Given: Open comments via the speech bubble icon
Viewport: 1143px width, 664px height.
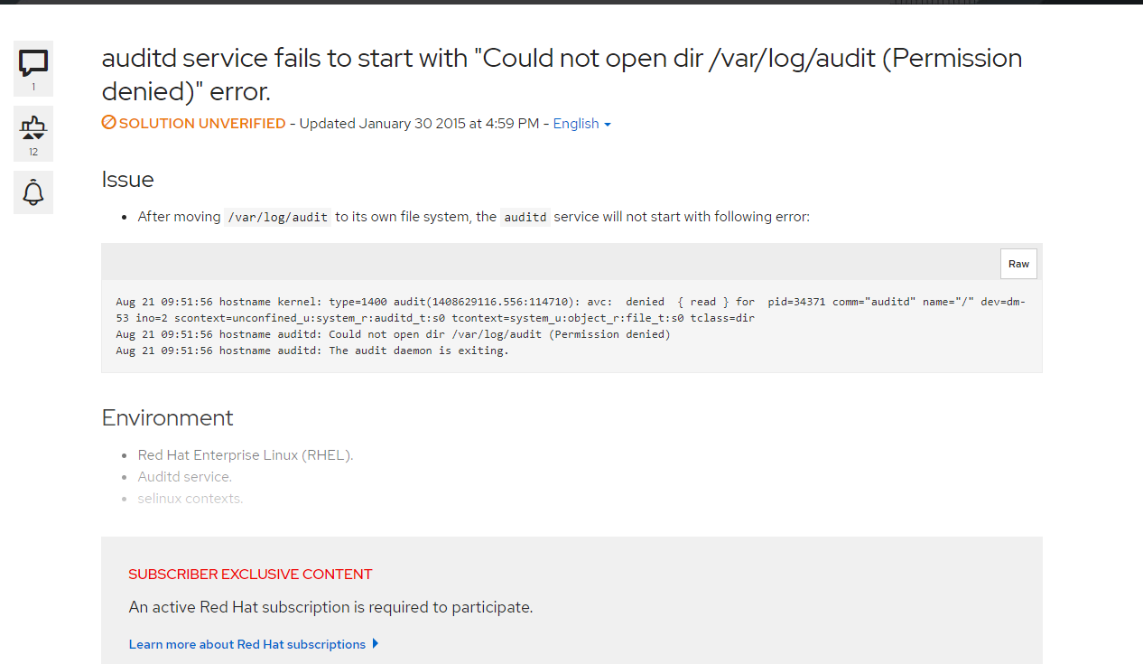Looking at the screenshot, I should point(33,61).
